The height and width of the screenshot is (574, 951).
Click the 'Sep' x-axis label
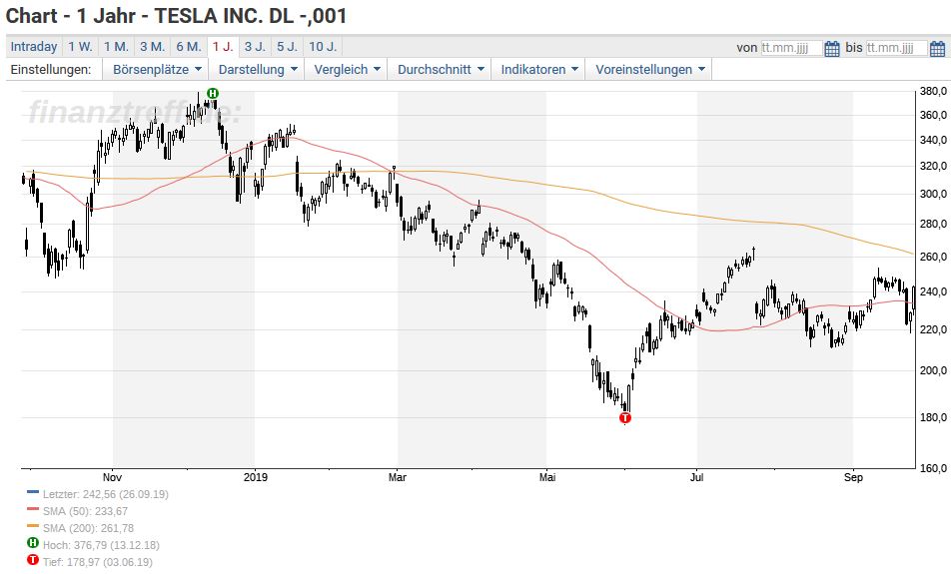click(x=853, y=477)
